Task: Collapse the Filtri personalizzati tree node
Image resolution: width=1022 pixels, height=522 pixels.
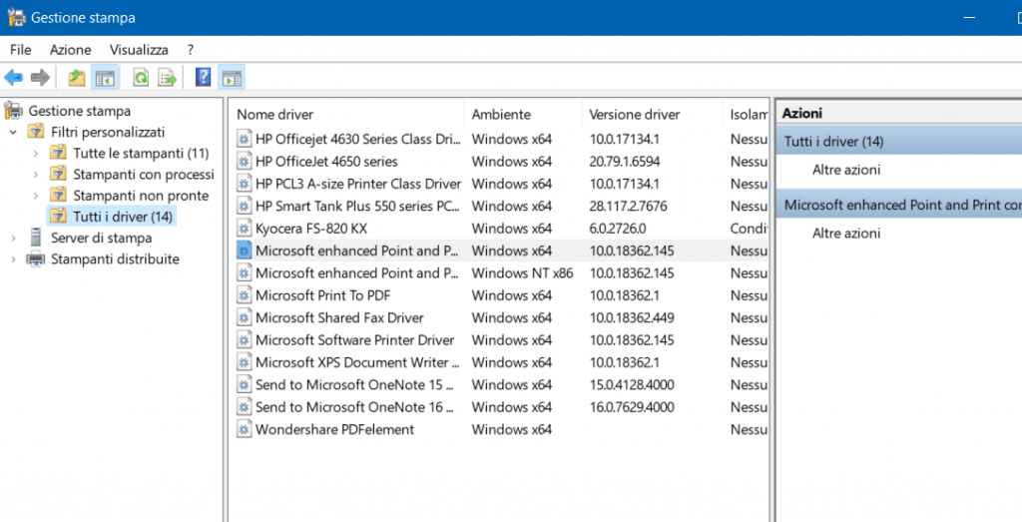Action: point(13,132)
